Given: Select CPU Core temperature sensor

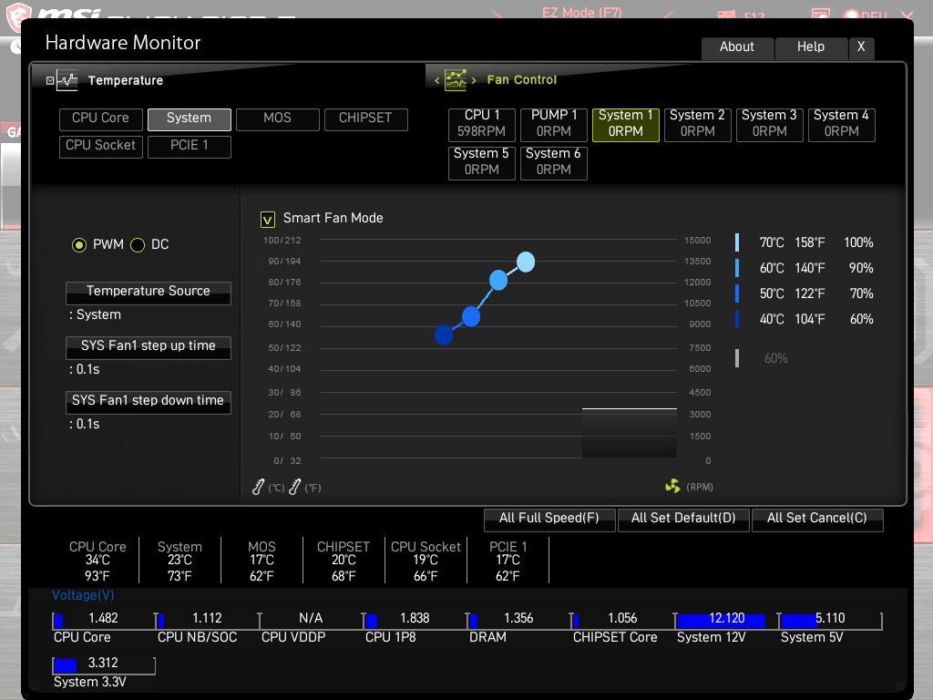Looking at the screenshot, I should click(x=100, y=118).
